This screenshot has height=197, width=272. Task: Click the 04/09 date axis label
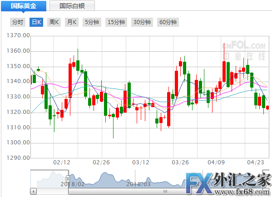216,163
